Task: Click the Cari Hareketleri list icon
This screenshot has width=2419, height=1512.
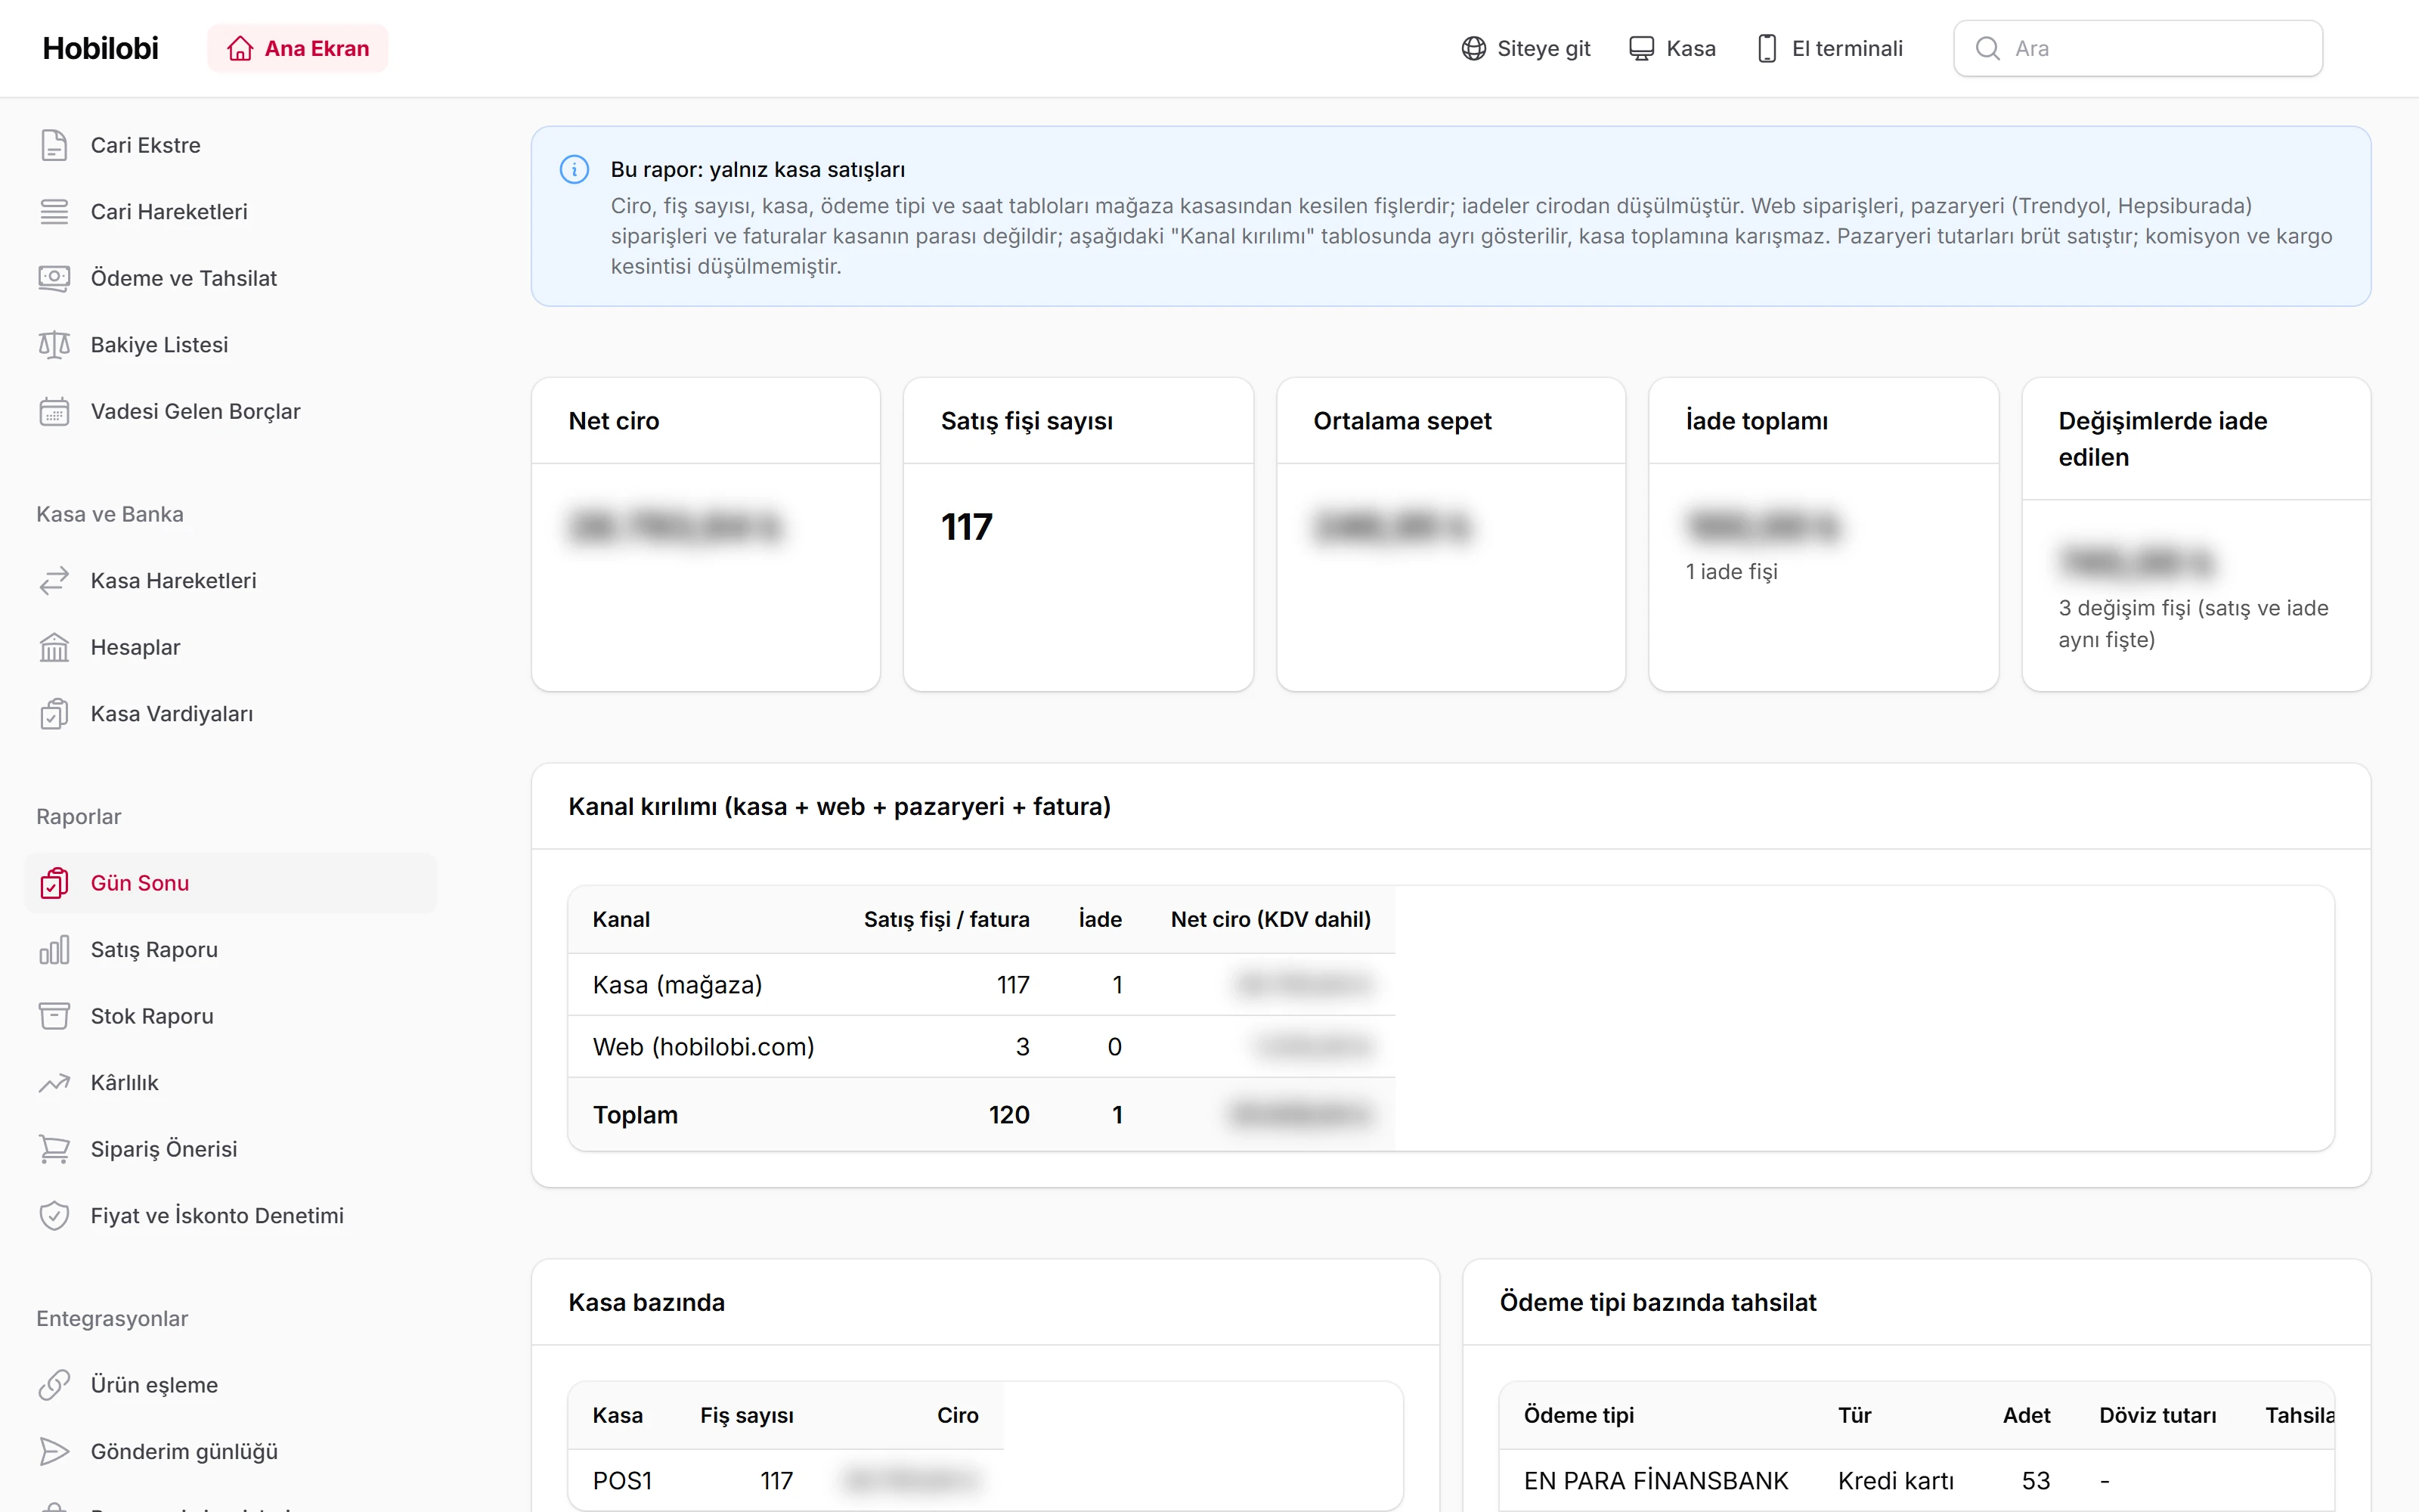Action: [54, 212]
